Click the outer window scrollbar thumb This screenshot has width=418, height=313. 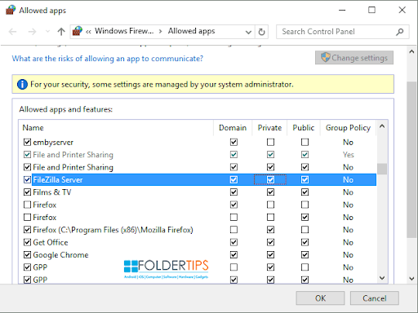click(411, 160)
